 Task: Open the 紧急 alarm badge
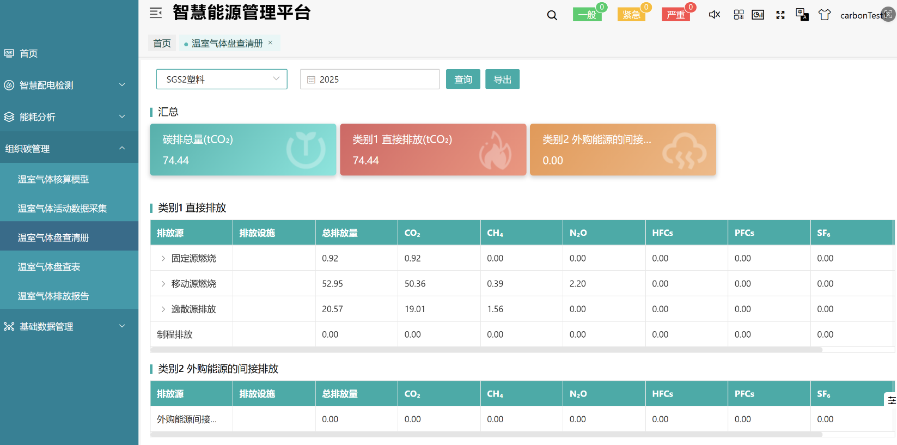(x=632, y=15)
